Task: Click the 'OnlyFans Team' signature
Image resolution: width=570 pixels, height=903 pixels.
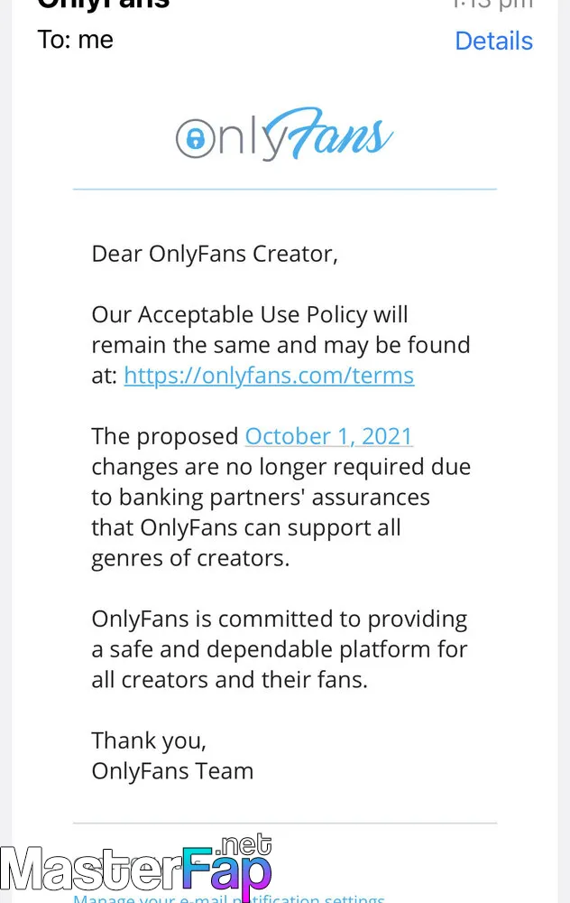Action: click(172, 771)
